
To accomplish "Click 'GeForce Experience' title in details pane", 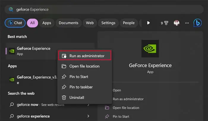I will [150, 65].
